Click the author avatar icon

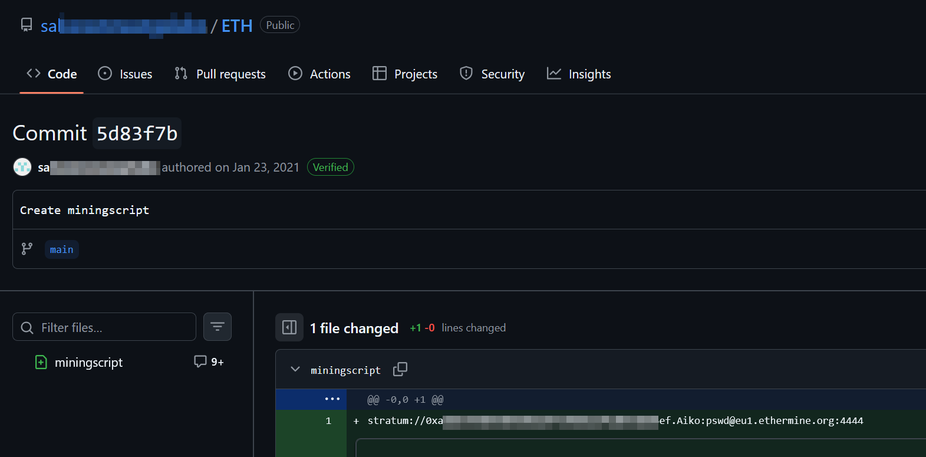[22, 167]
